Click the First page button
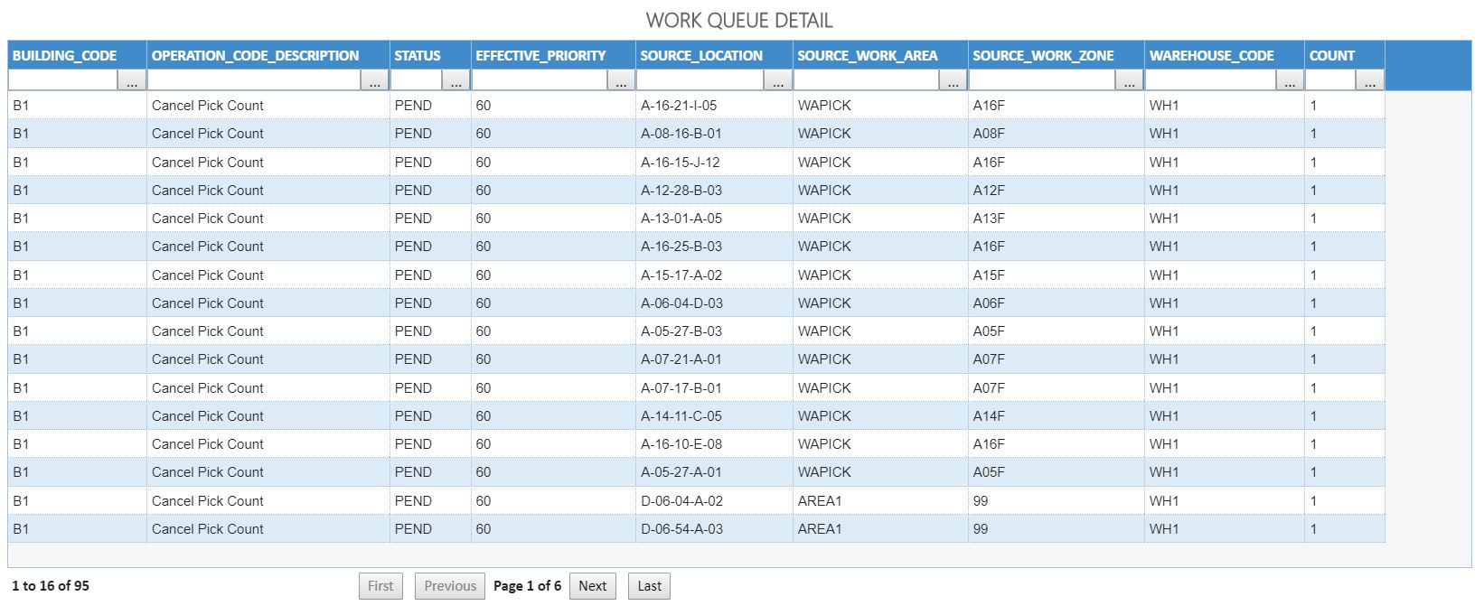 380,586
